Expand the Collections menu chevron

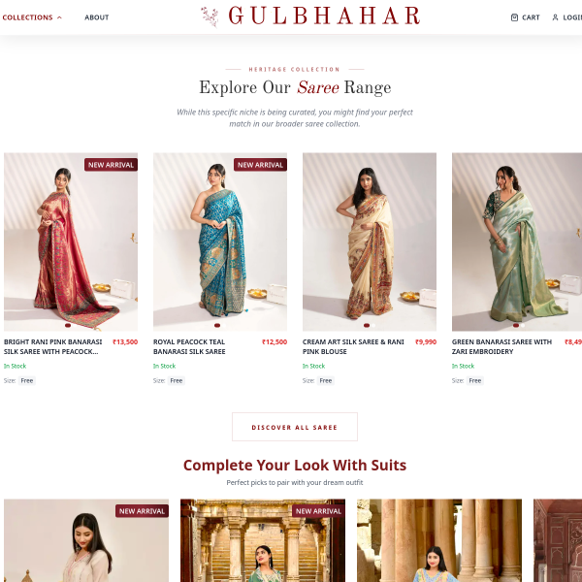tap(59, 17)
